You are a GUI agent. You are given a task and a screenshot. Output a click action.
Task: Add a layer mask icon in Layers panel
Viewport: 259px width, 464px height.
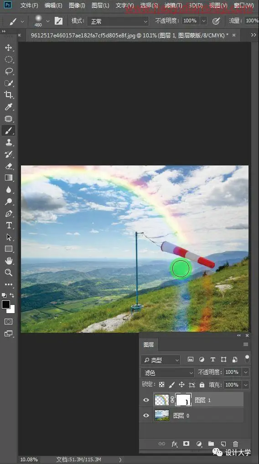tap(186, 443)
